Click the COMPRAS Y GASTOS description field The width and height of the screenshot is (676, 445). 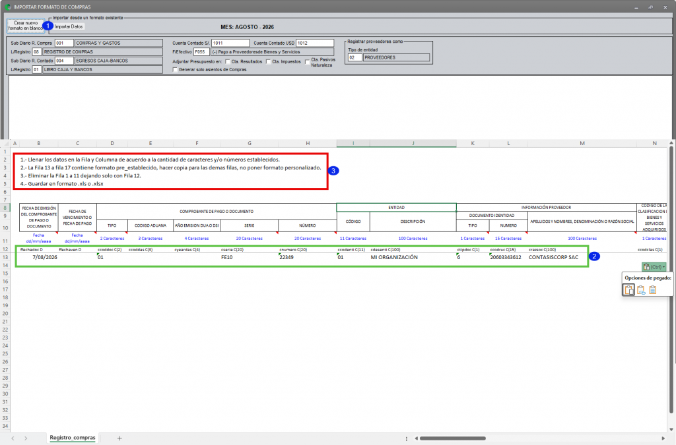[119, 43]
